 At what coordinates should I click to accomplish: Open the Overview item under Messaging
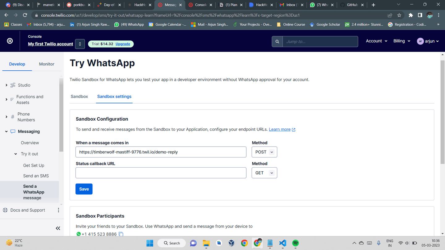click(x=30, y=143)
